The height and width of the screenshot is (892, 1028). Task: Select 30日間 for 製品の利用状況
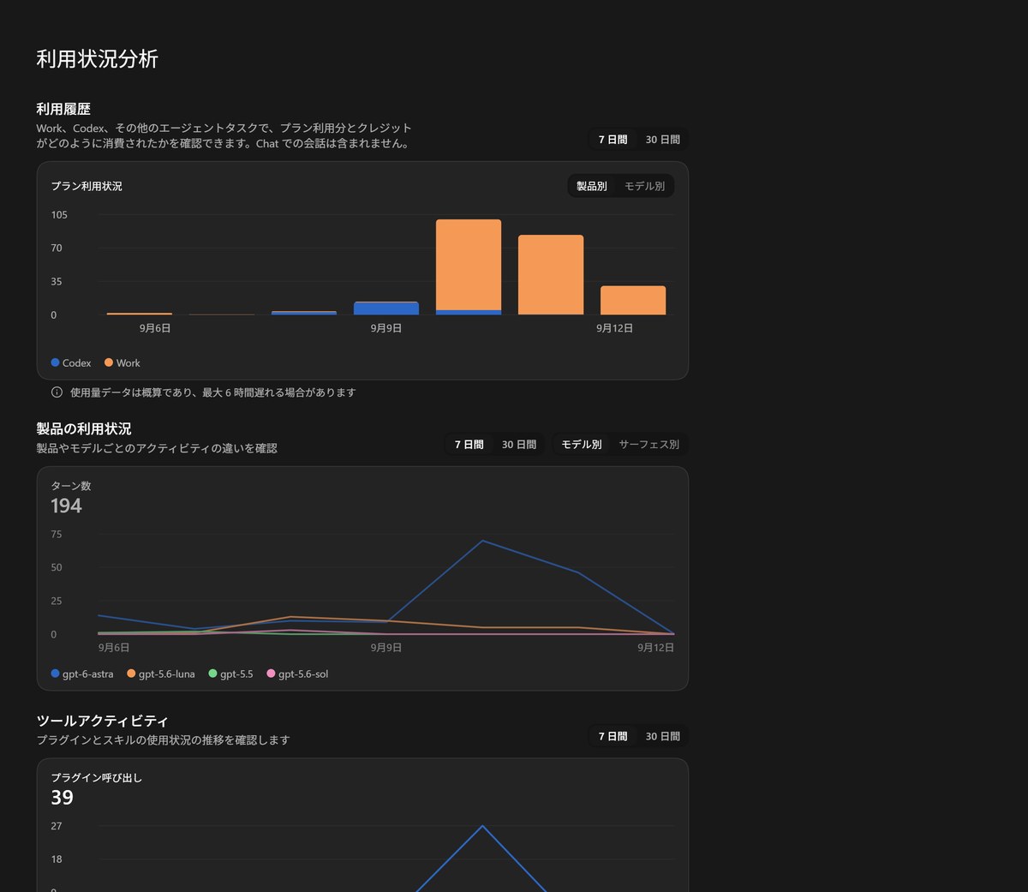point(518,444)
